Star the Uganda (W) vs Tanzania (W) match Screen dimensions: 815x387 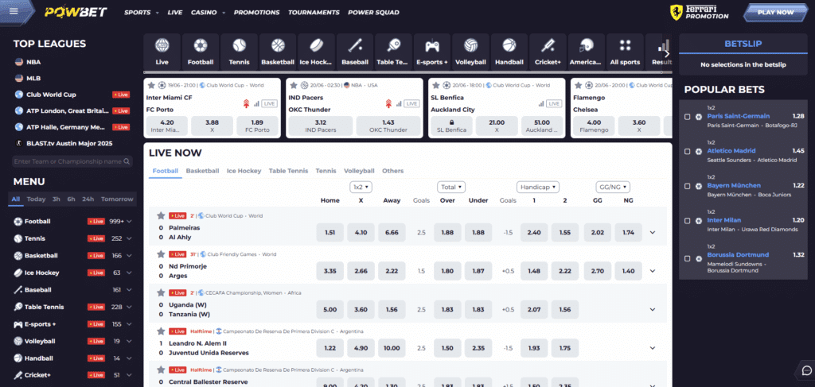[x=161, y=292]
